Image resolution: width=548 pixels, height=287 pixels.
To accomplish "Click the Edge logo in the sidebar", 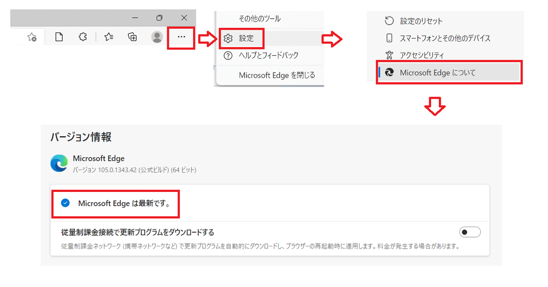I will 390,73.
